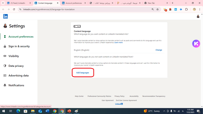
Task: Open Advertising data settings section
Action: [x=19, y=75]
